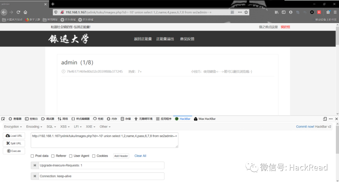Switch to the 存储 storage tab

(x=126, y=119)
